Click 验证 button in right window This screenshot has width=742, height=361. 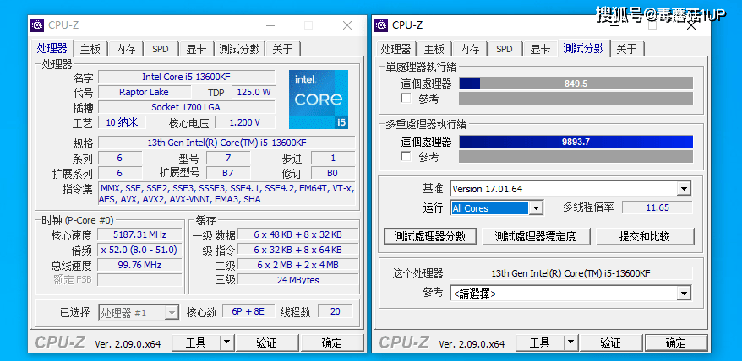point(611,342)
